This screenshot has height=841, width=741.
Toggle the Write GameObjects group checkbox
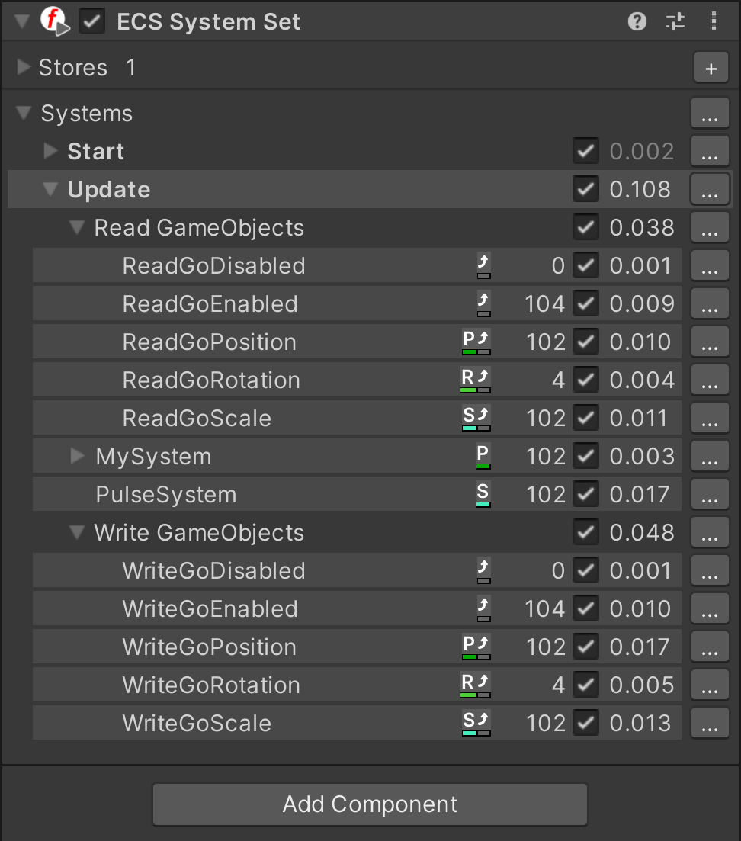[x=585, y=533]
